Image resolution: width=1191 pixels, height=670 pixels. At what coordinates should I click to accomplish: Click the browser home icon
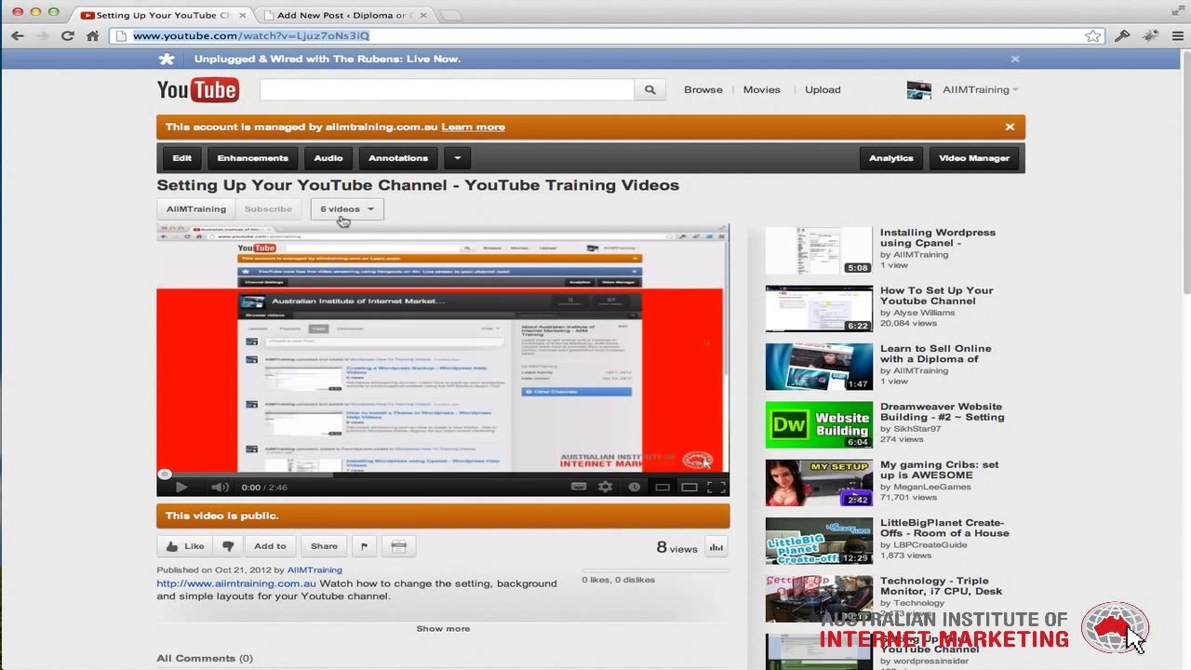(92, 35)
